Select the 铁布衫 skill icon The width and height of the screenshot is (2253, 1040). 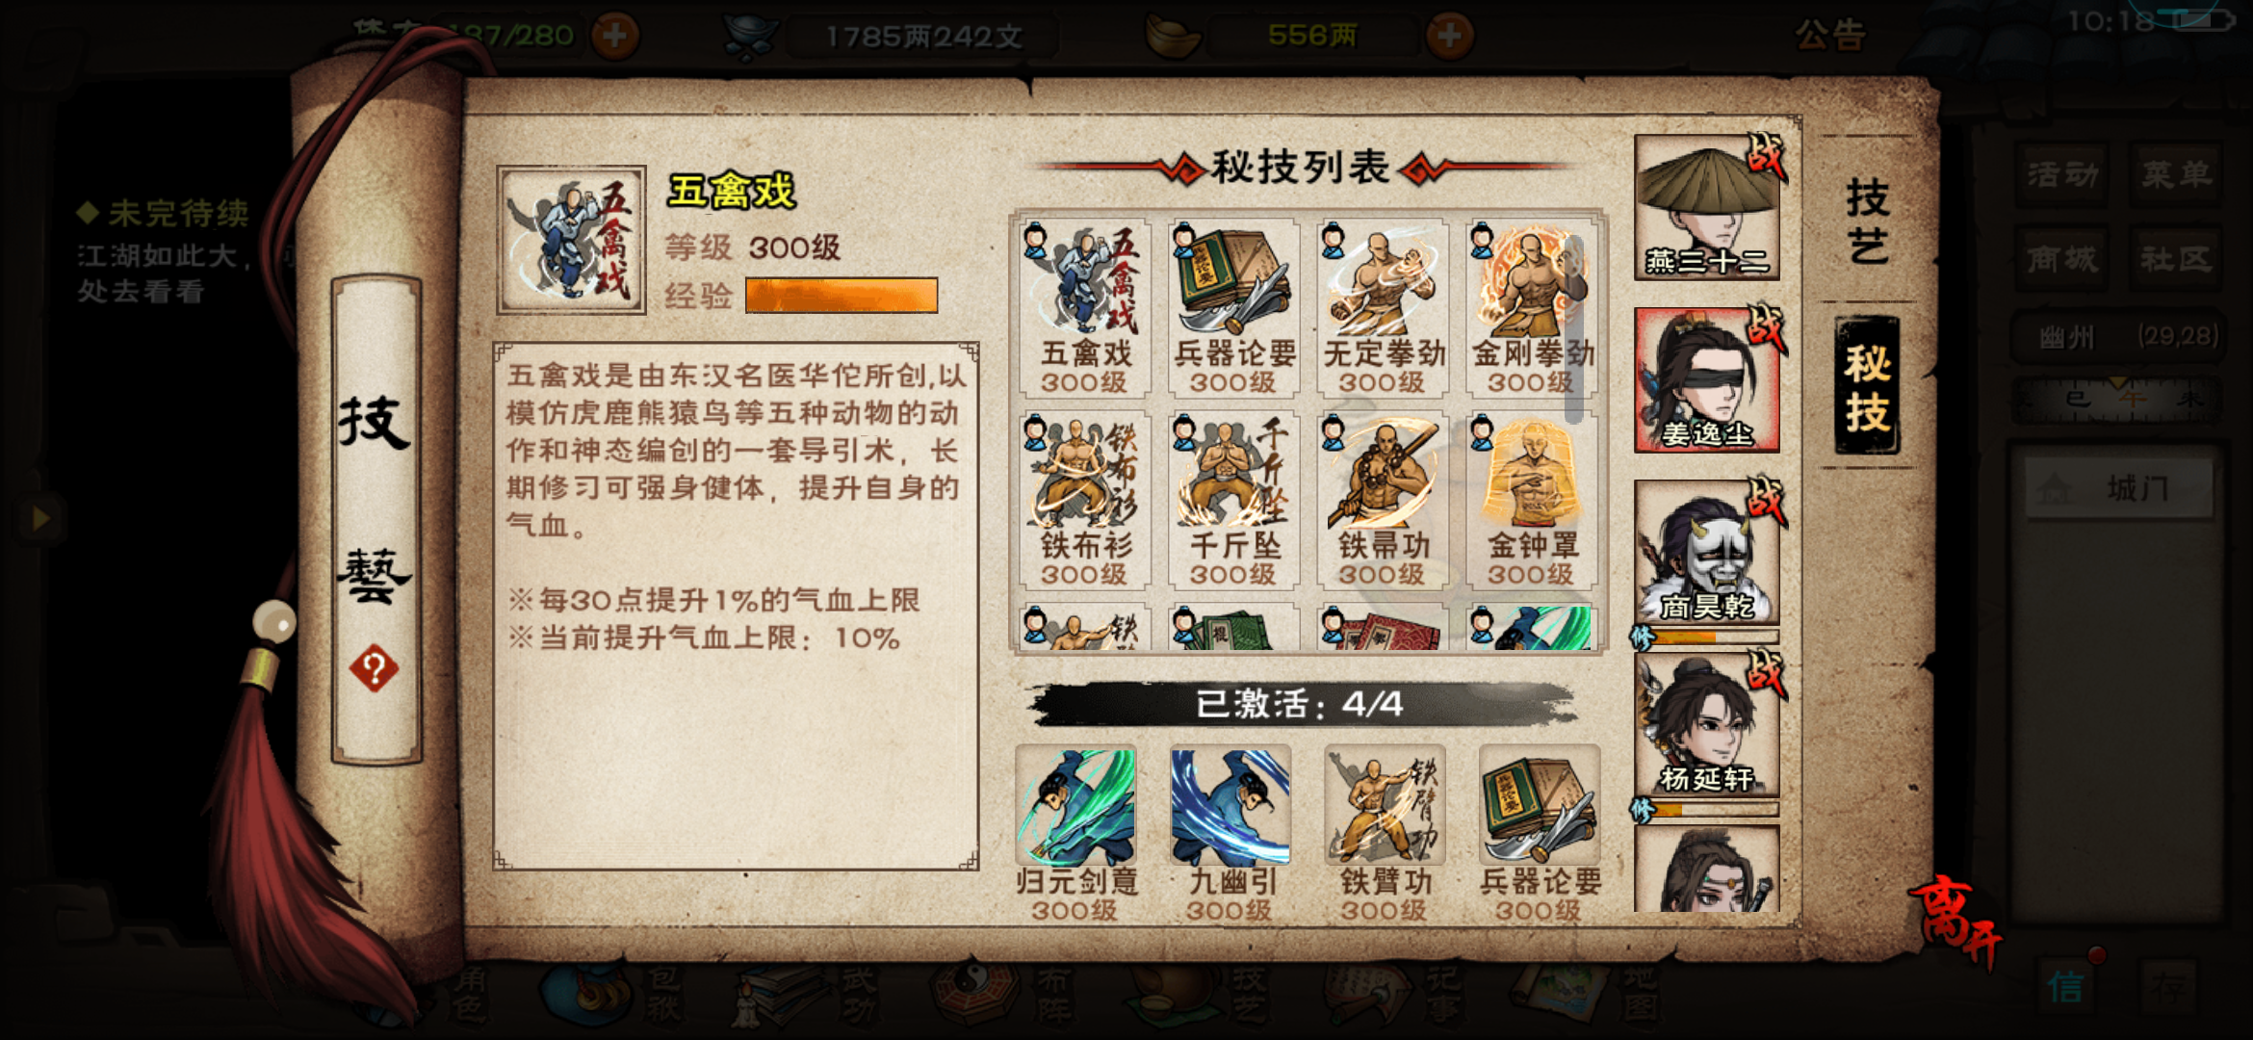click(x=1084, y=501)
